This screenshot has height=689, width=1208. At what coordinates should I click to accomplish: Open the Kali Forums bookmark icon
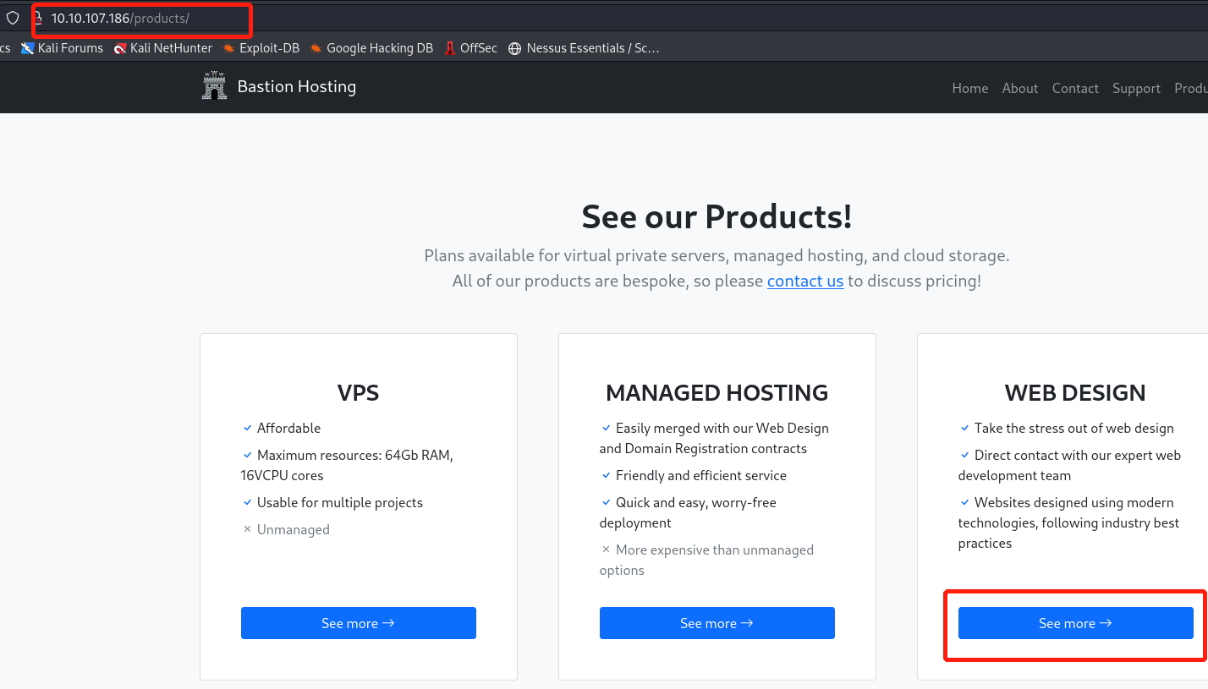pos(28,48)
